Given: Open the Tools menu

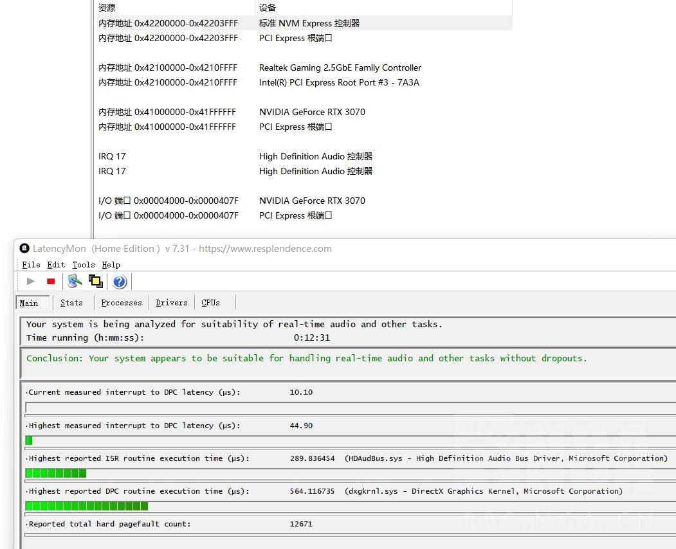Looking at the screenshot, I should click(x=84, y=265).
